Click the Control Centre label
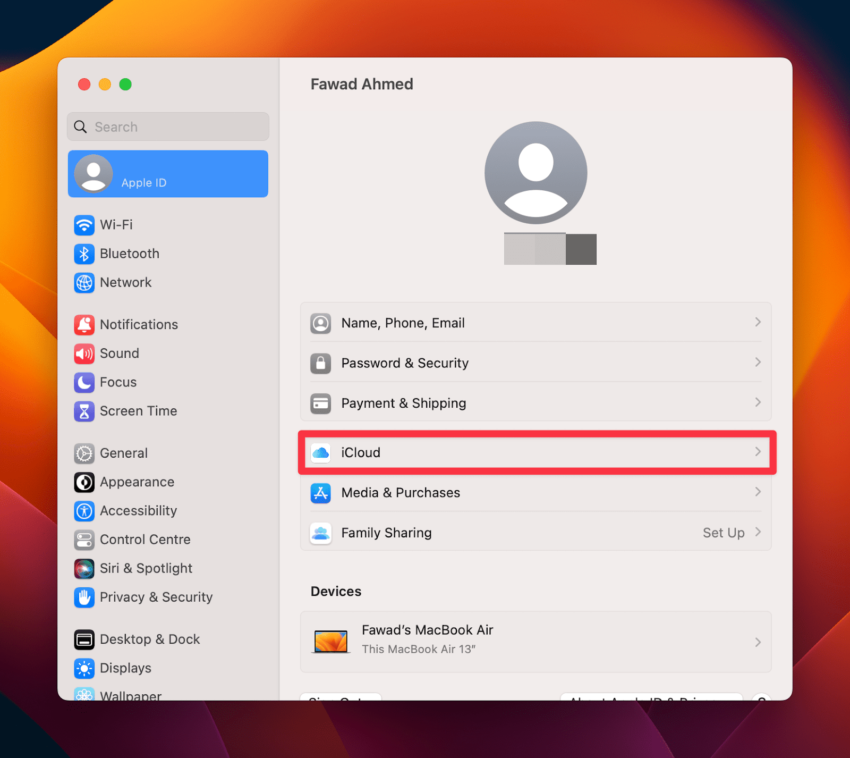This screenshot has width=850, height=758. (145, 540)
